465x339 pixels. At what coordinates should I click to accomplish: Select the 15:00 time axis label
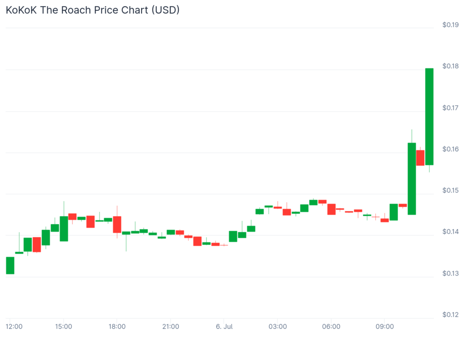[x=64, y=327]
